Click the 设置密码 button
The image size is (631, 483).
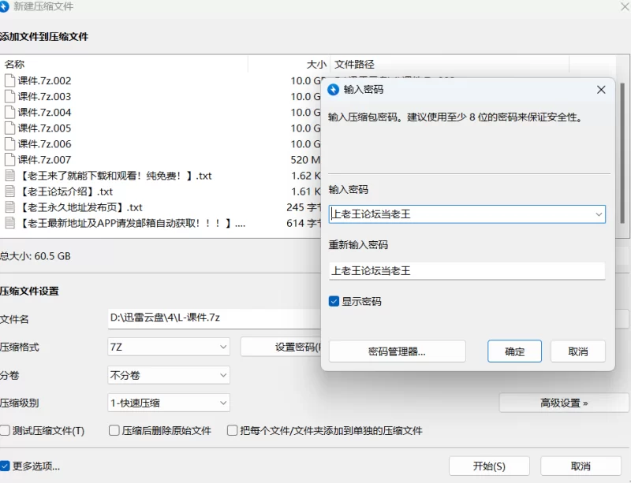click(281, 347)
